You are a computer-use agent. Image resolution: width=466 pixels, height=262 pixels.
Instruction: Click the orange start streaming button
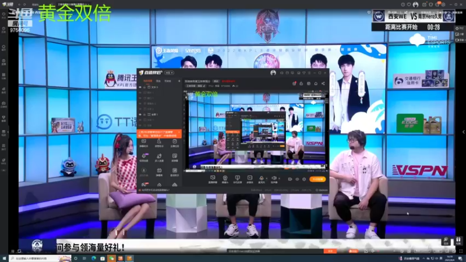click(317, 179)
